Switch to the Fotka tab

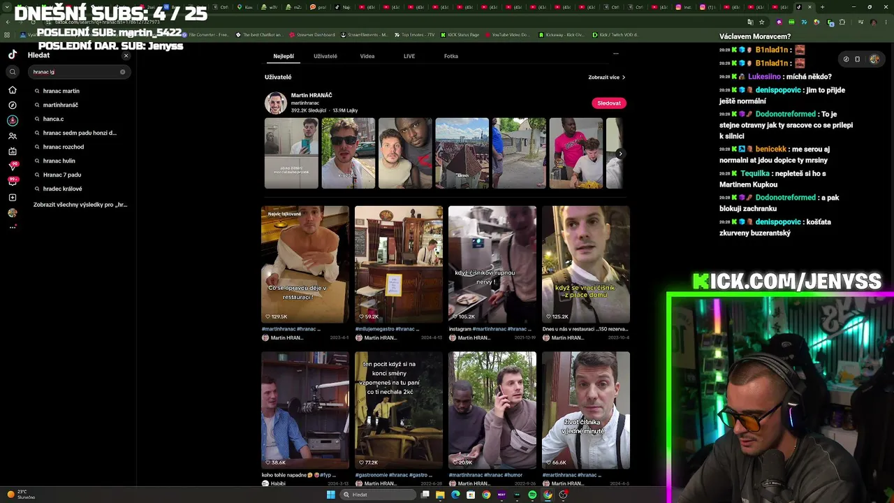pos(451,56)
